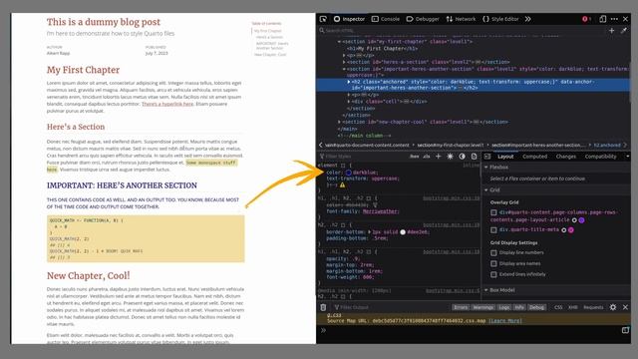638x359 pixels.
Task: Simulate light color scheme sun icon
Action: [450, 157]
